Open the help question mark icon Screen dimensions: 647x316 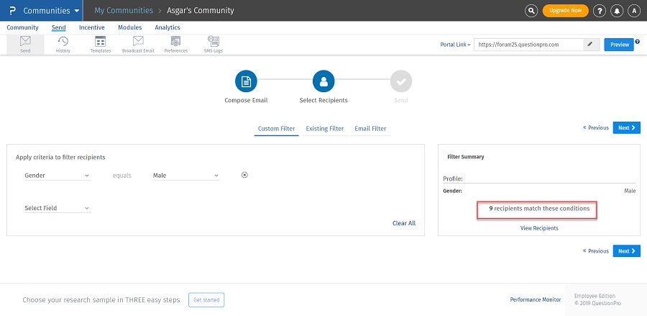[x=600, y=11]
